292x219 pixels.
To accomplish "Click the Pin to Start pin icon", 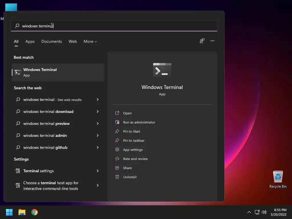I will coord(117,131).
